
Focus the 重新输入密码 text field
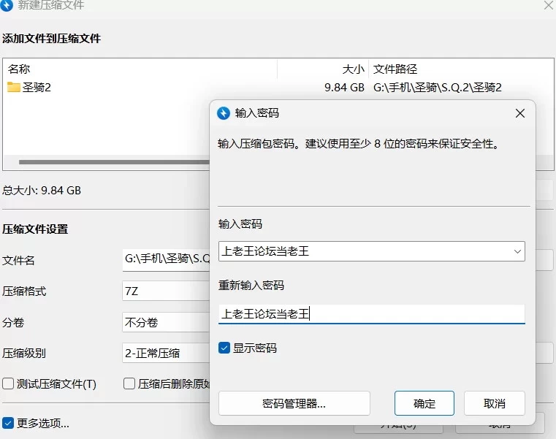[x=372, y=314]
